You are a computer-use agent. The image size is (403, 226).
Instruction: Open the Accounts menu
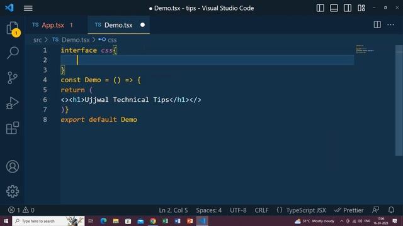pos(13,167)
